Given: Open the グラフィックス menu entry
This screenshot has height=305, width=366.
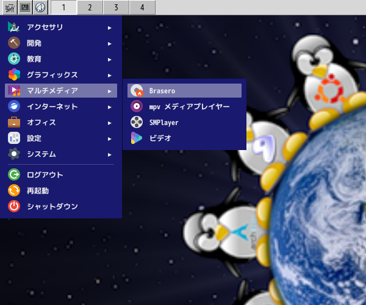Looking at the screenshot, I should pyautogui.click(x=61, y=74).
